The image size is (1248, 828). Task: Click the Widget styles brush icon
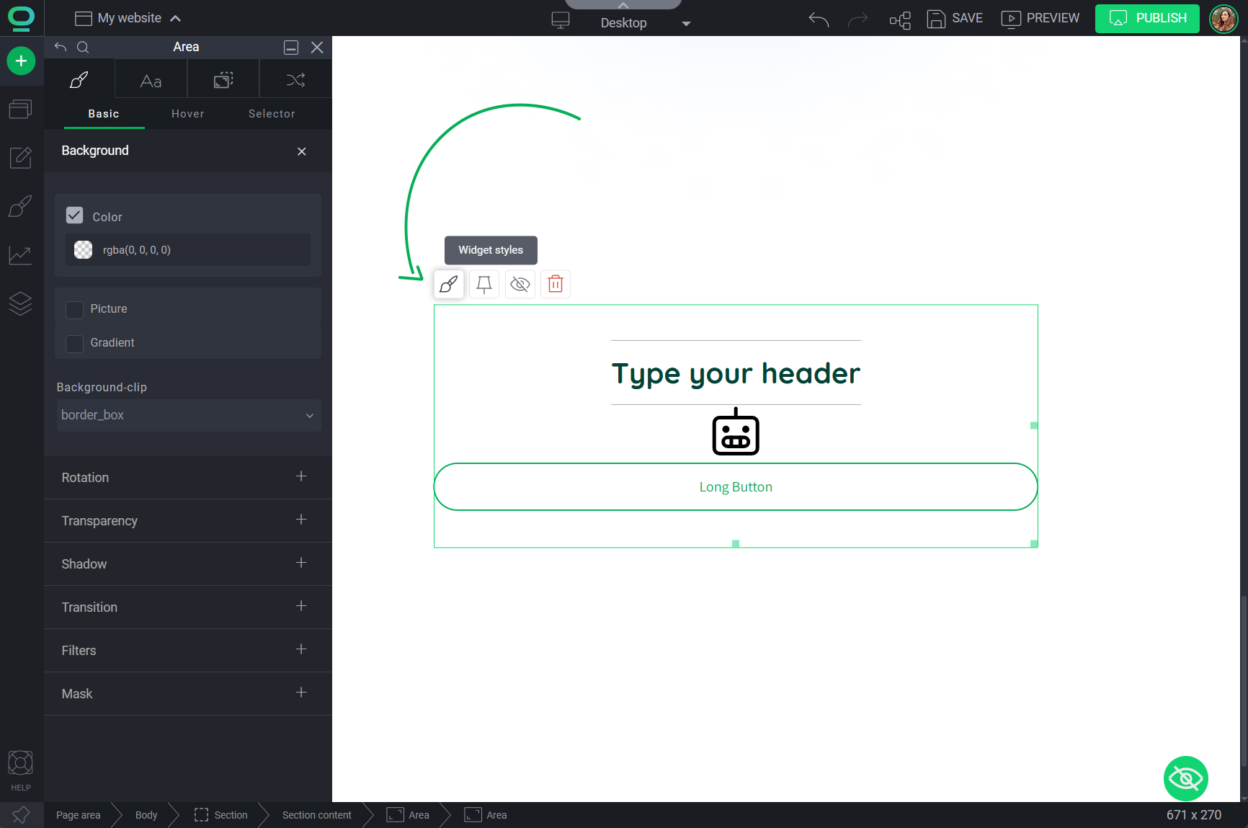pos(448,284)
